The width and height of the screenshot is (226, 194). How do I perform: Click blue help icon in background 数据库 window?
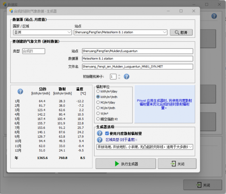[214, 16]
